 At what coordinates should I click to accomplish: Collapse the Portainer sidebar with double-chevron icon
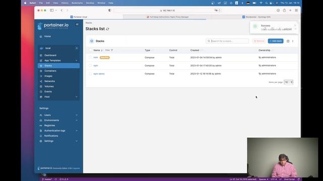(x=77, y=25)
